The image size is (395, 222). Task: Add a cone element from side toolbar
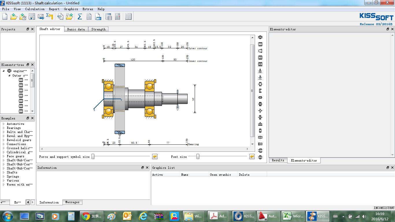click(260, 51)
